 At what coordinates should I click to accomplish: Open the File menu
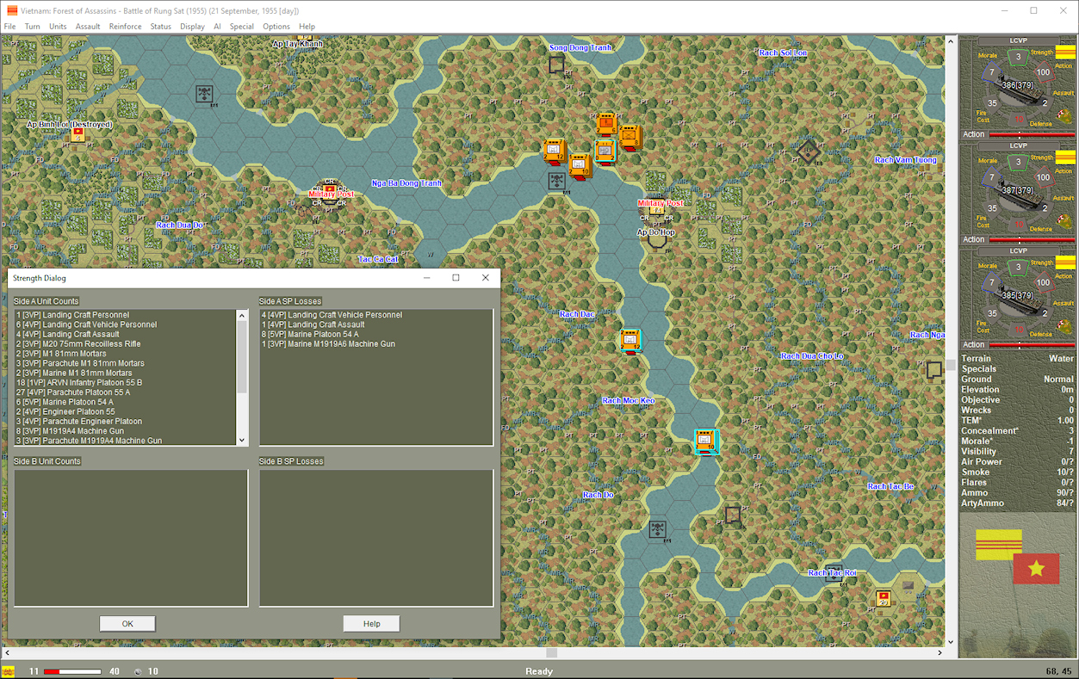click(10, 27)
